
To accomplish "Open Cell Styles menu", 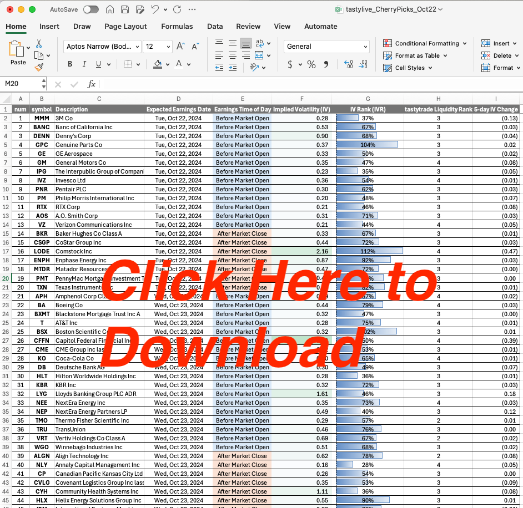I will [x=408, y=68].
